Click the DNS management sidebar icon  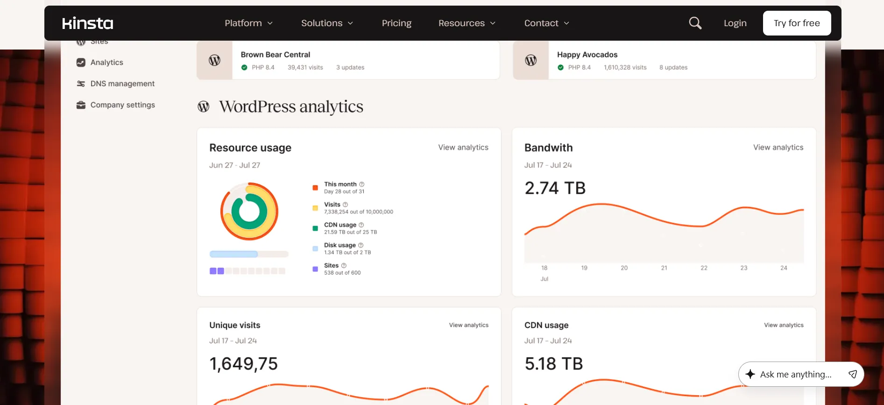(x=81, y=84)
